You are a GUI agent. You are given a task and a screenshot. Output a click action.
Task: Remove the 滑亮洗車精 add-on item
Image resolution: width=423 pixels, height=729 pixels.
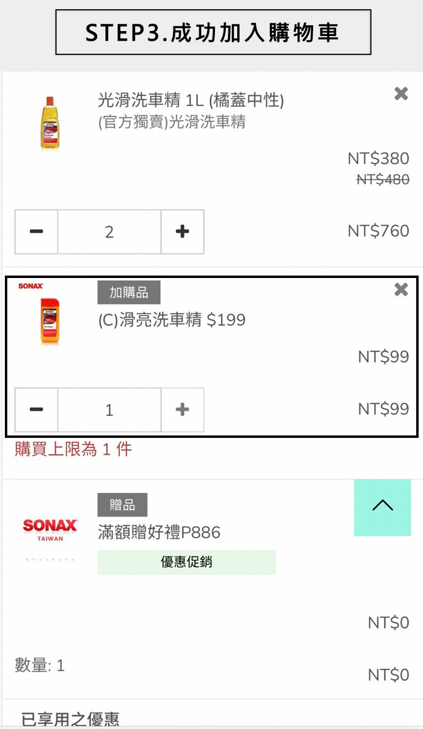tap(401, 290)
